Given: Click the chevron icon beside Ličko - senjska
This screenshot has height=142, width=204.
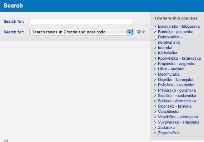Looking at the screenshot, I should click(155, 69).
